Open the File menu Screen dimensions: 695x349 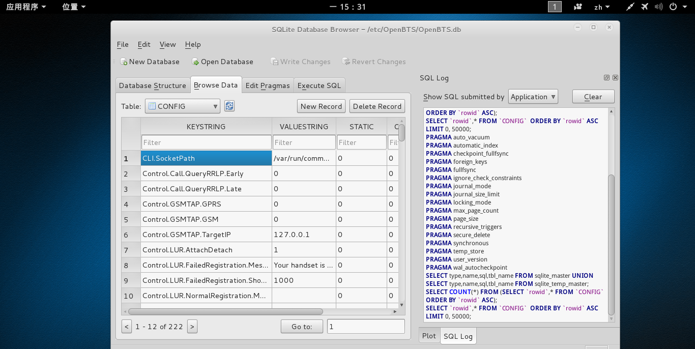point(123,44)
